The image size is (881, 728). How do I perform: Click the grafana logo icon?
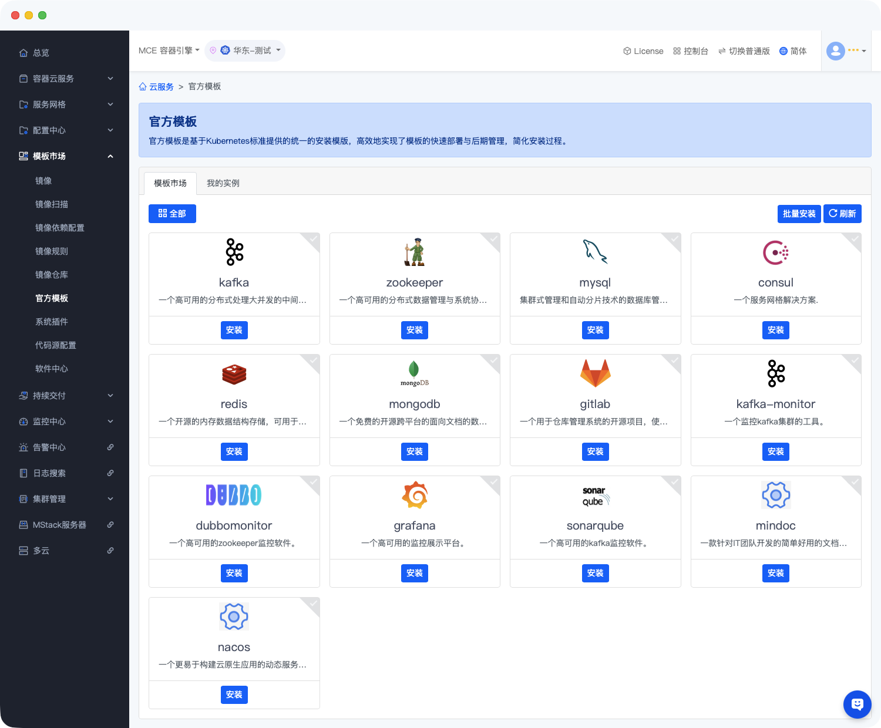click(415, 495)
